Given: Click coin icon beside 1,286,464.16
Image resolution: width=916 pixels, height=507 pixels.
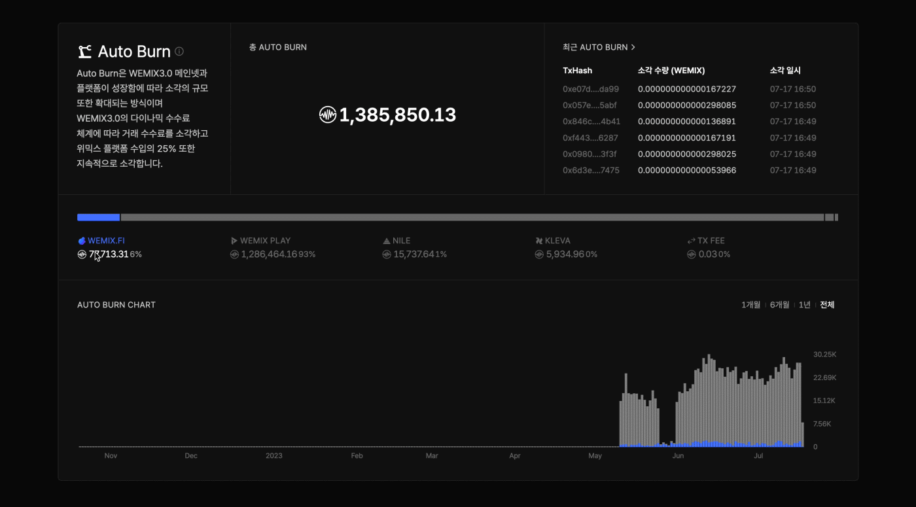Looking at the screenshot, I should (234, 254).
